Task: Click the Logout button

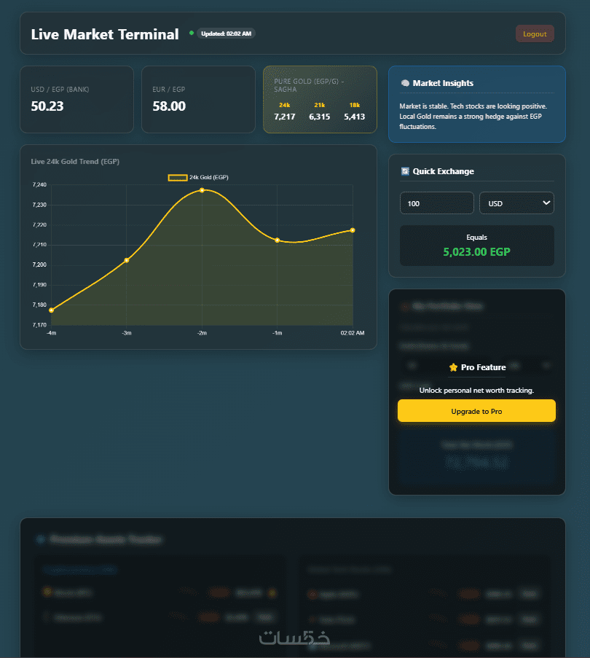Action: [535, 34]
